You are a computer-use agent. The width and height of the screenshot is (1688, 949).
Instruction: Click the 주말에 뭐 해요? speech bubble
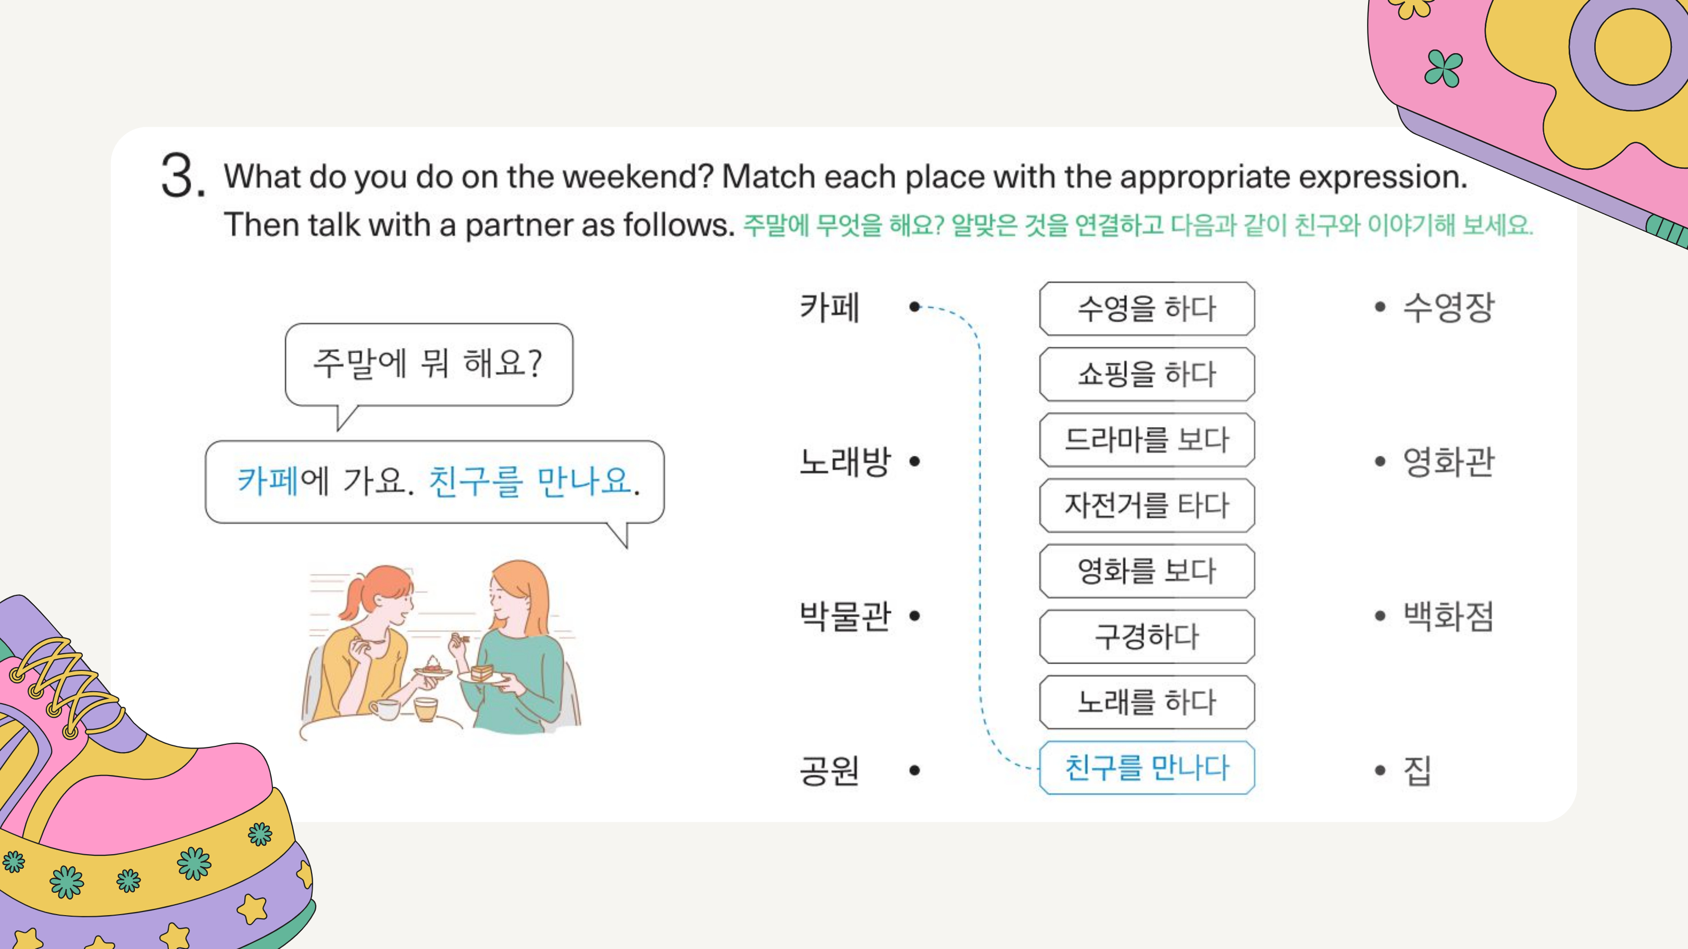pos(429,364)
